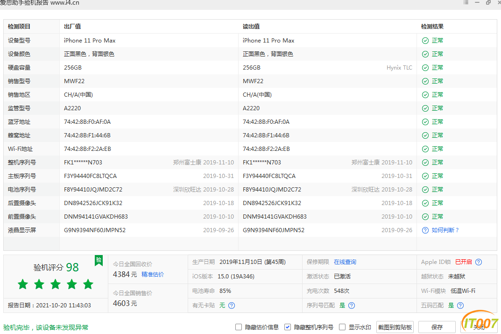Click the 越狱状态 value 未越狱

457,277
